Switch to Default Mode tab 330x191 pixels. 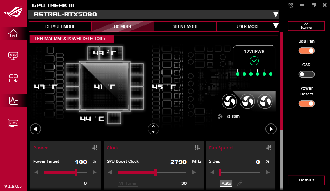click(60, 26)
